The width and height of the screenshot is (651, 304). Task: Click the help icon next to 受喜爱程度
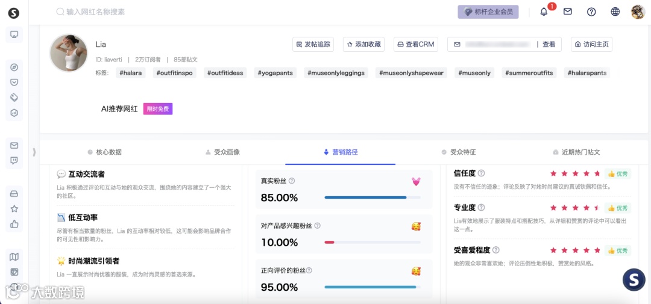495,250
